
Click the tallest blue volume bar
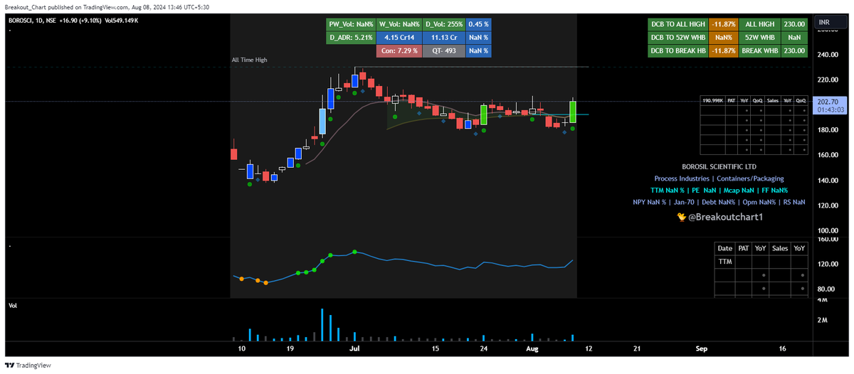(x=322, y=324)
